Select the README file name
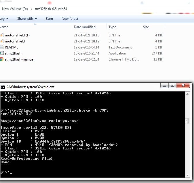 point(12,47)
